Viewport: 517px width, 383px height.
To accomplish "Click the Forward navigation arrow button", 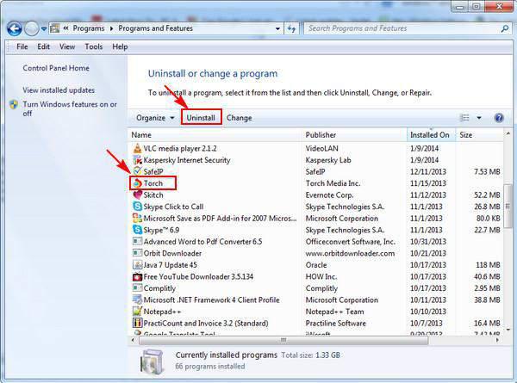I will 32,29.
